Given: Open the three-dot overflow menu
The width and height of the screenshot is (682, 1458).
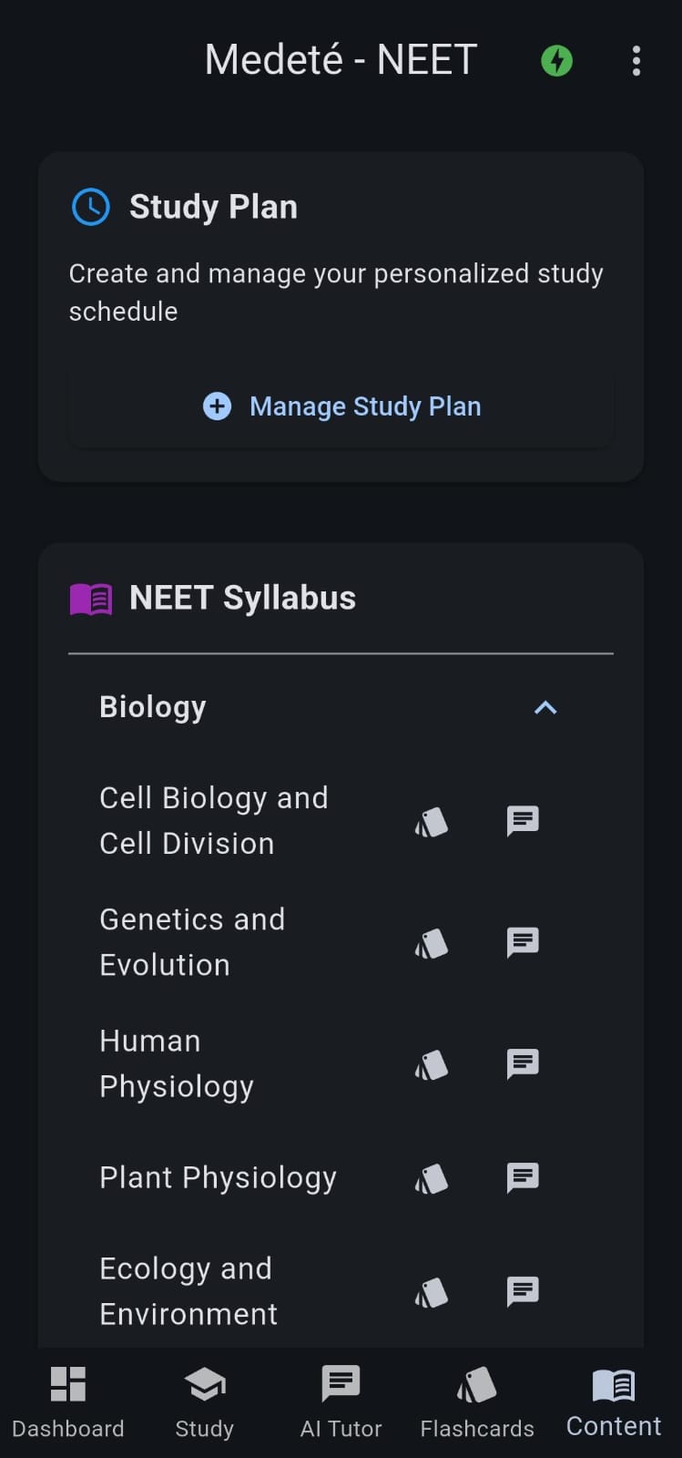Looking at the screenshot, I should click(636, 61).
